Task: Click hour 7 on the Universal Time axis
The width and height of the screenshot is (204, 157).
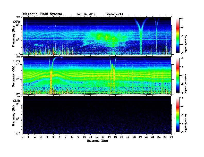Action: click(66, 137)
